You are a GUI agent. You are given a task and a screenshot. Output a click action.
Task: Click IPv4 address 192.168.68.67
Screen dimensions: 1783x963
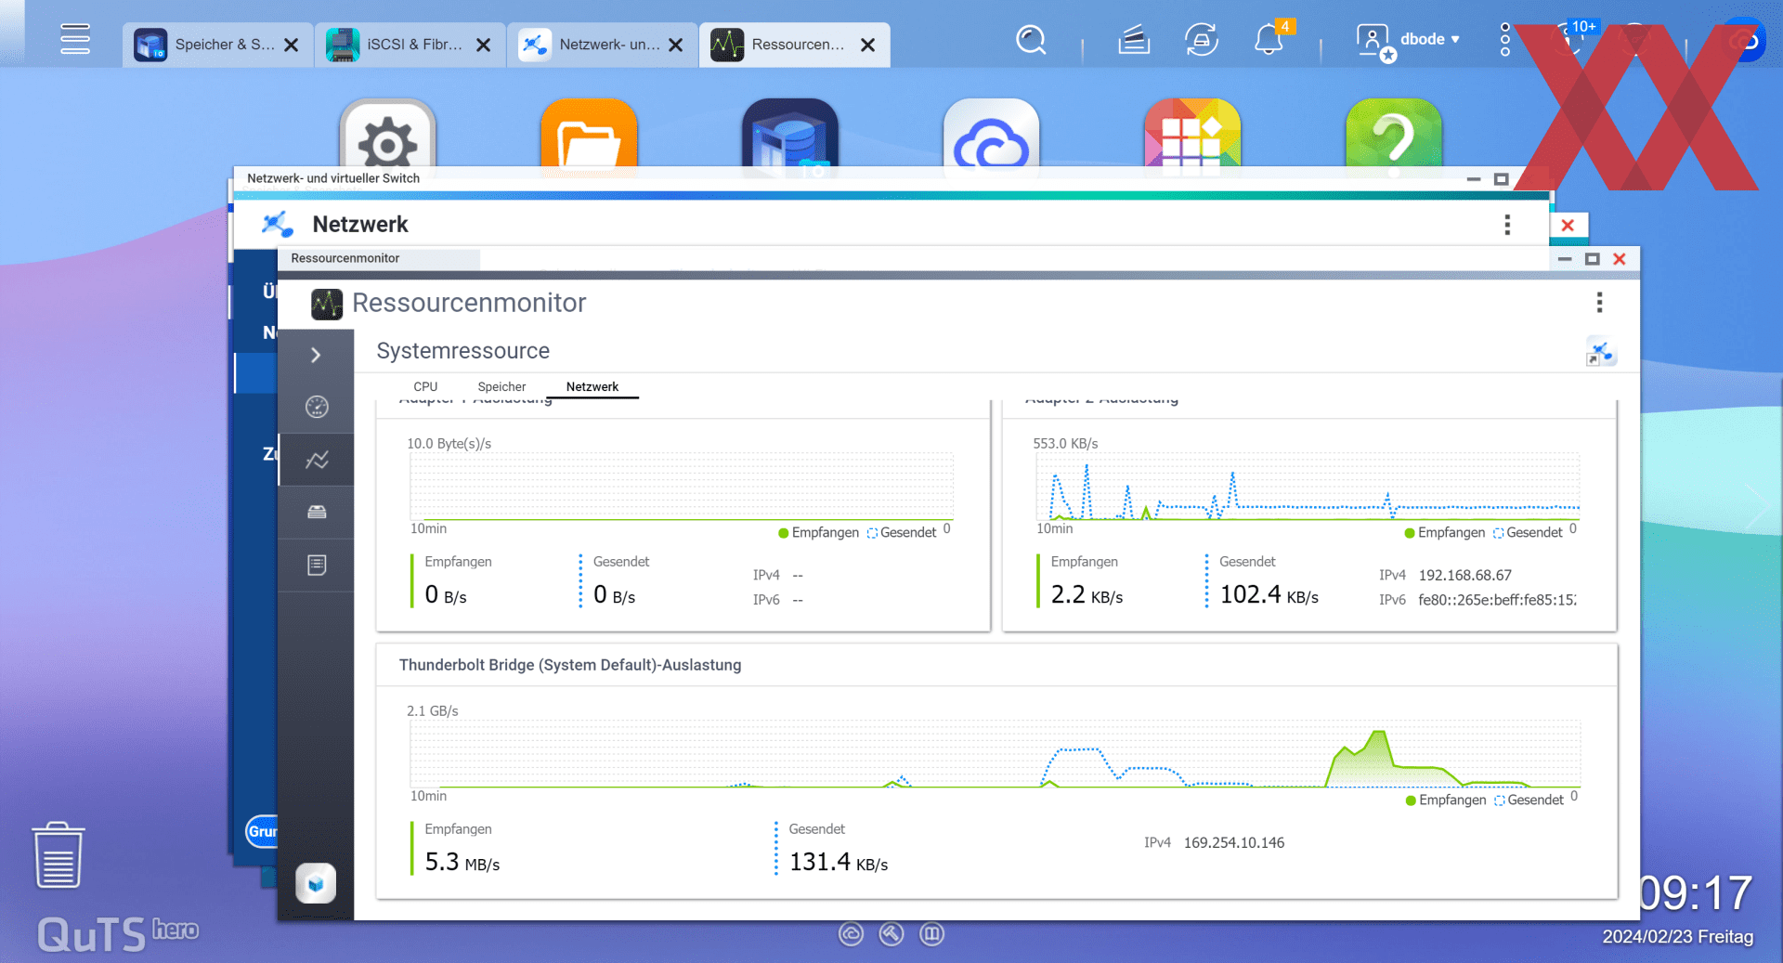(1464, 575)
